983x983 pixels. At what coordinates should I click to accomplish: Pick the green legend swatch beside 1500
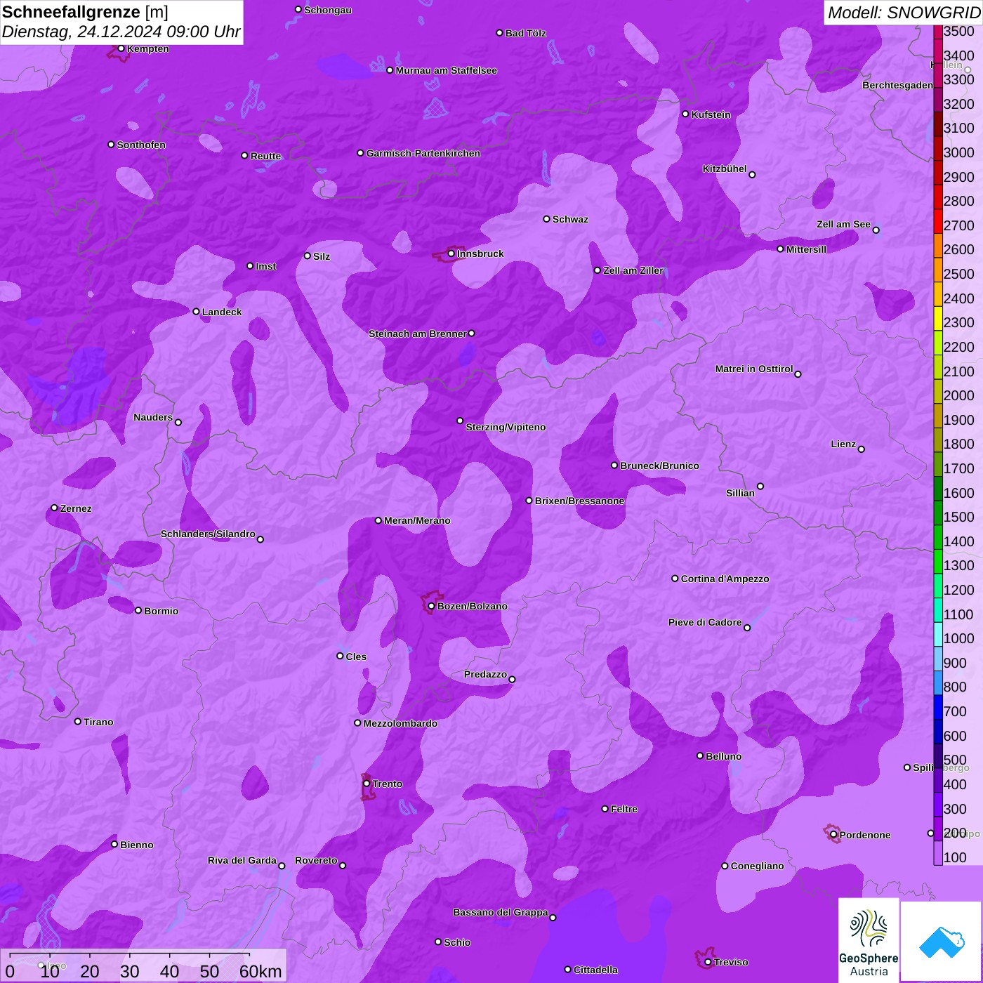938,513
